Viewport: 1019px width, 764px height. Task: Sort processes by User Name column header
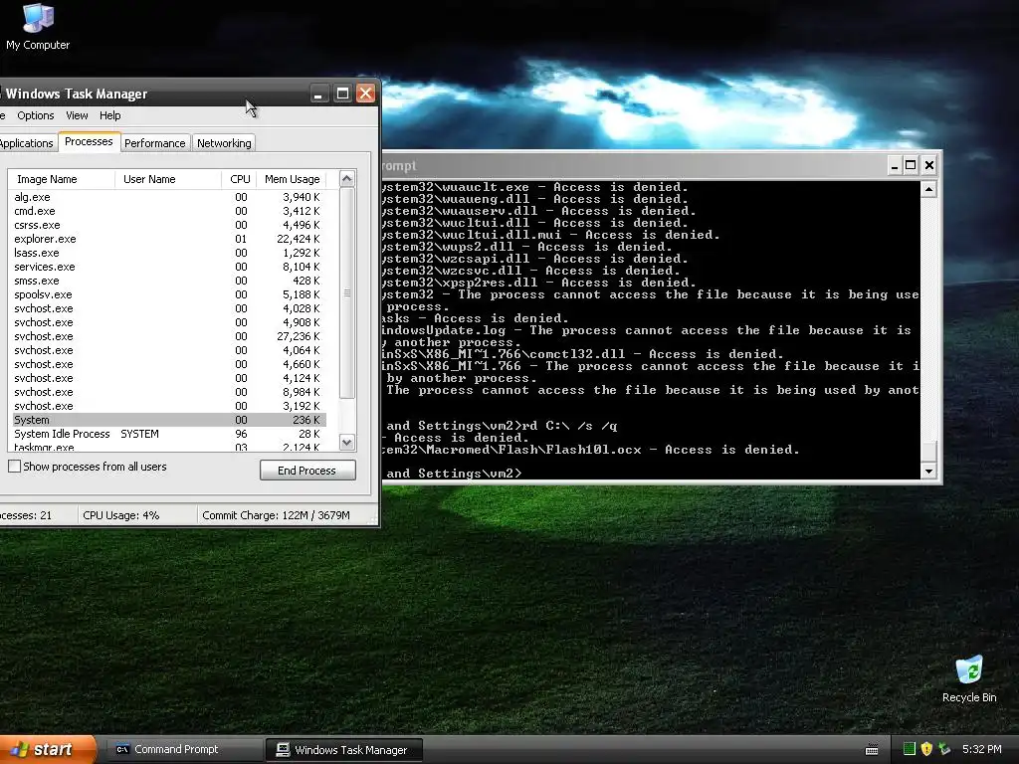click(x=167, y=179)
